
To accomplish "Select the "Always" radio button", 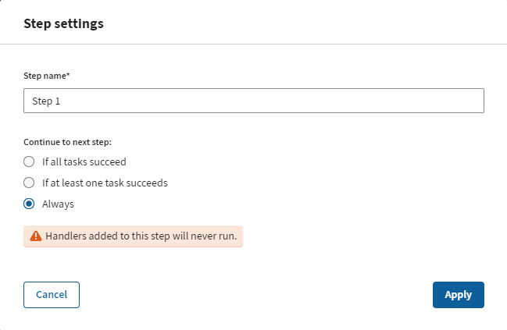I will click(29, 204).
